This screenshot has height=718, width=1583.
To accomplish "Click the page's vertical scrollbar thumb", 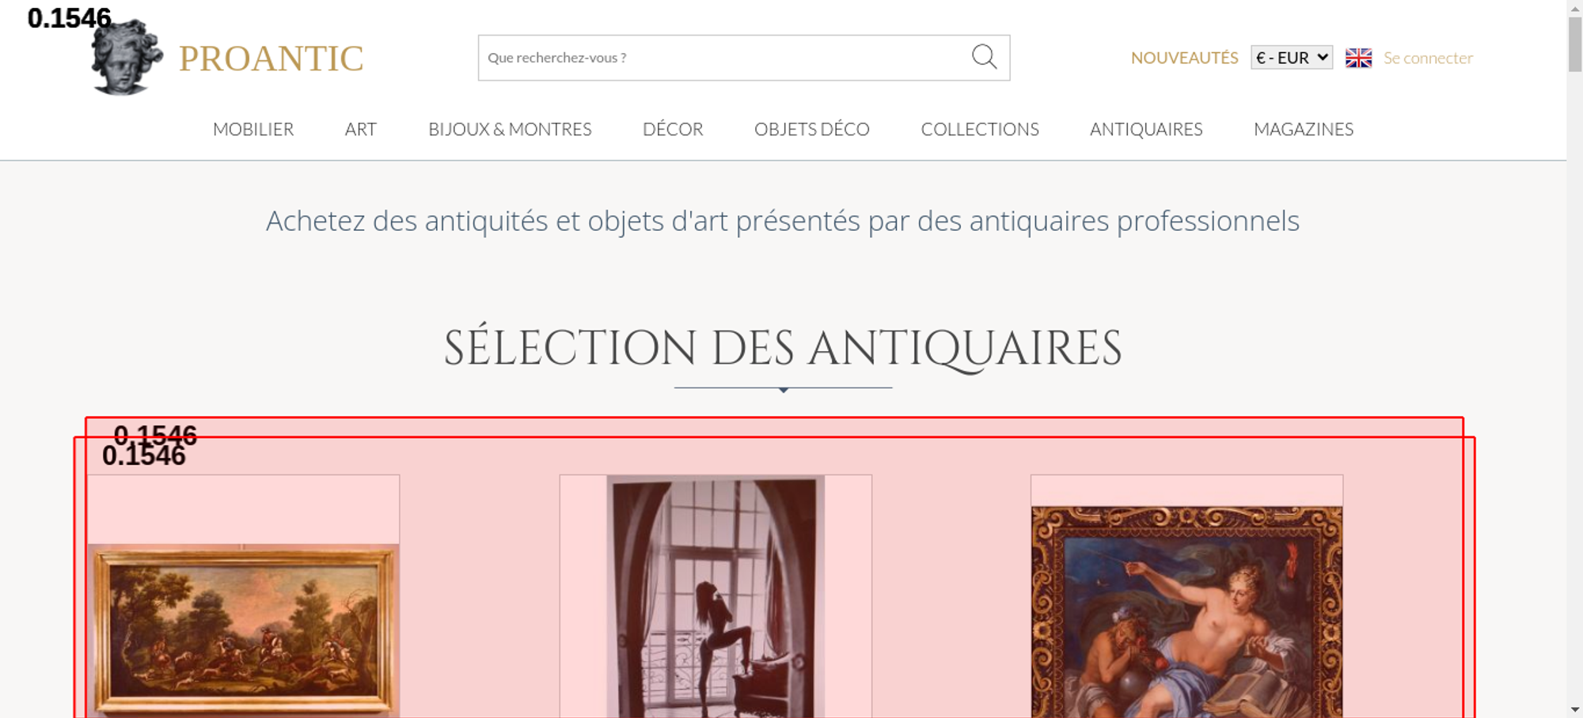I will [x=1575, y=43].
